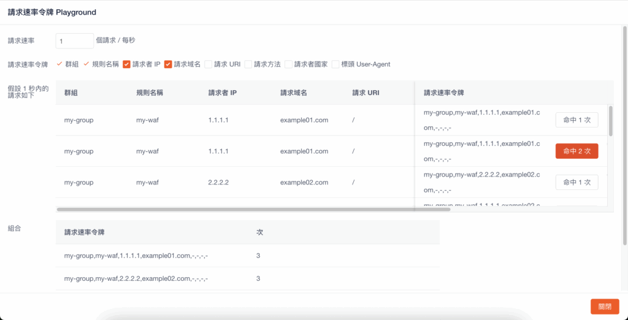628x320 pixels.
Task: Click 命中 1 次 button in first row
Action: pos(576,120)
